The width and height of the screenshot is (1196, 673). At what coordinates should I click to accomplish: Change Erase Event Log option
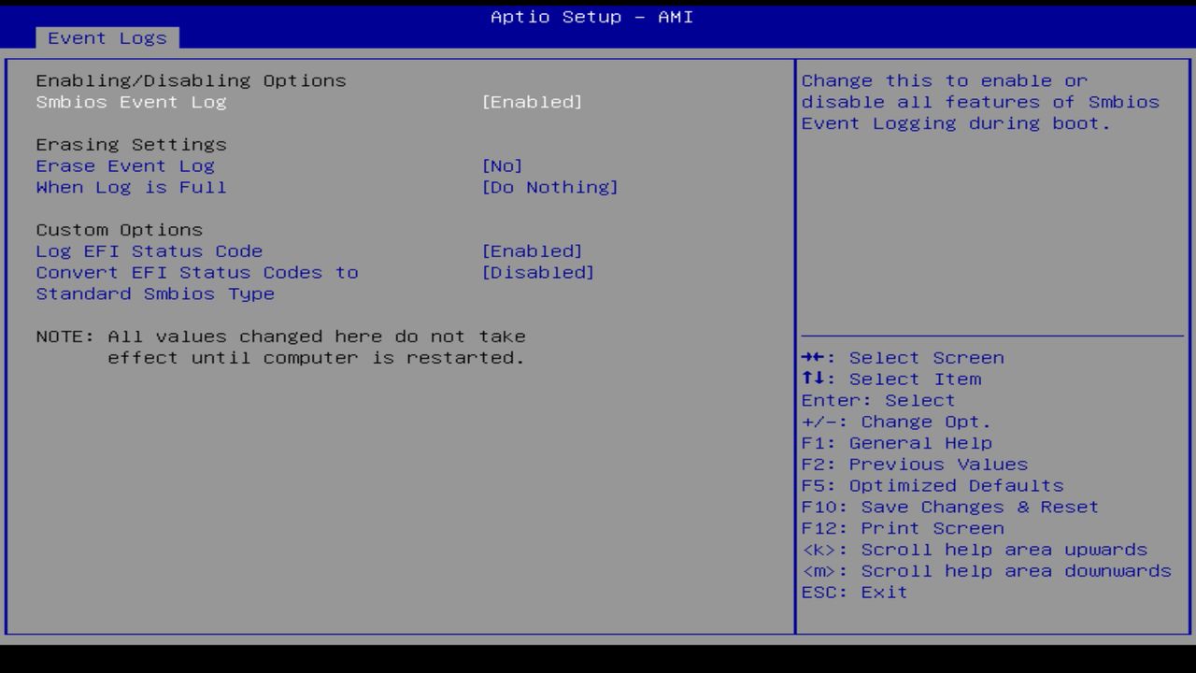pyautogui.click(x=124, y=165)
